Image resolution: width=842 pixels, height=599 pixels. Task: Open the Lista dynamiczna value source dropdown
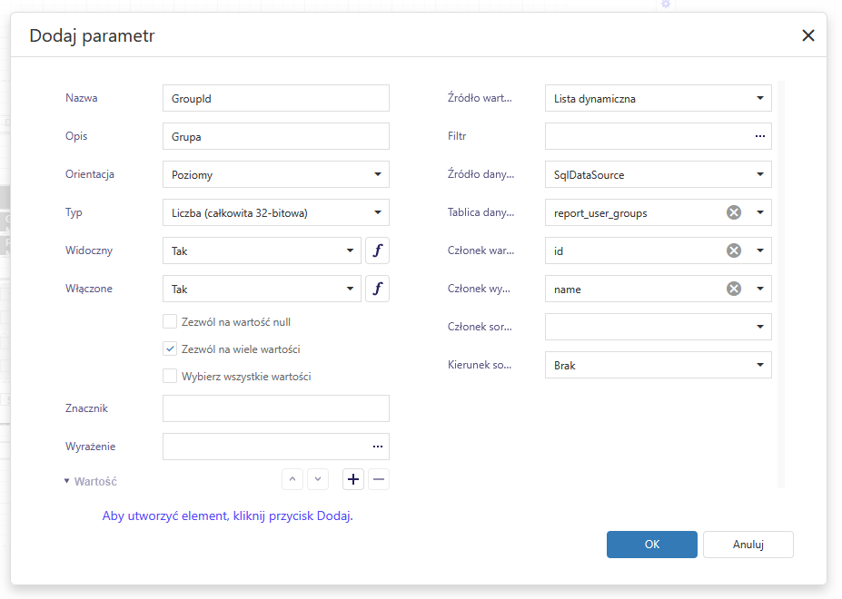pos(759,99)
